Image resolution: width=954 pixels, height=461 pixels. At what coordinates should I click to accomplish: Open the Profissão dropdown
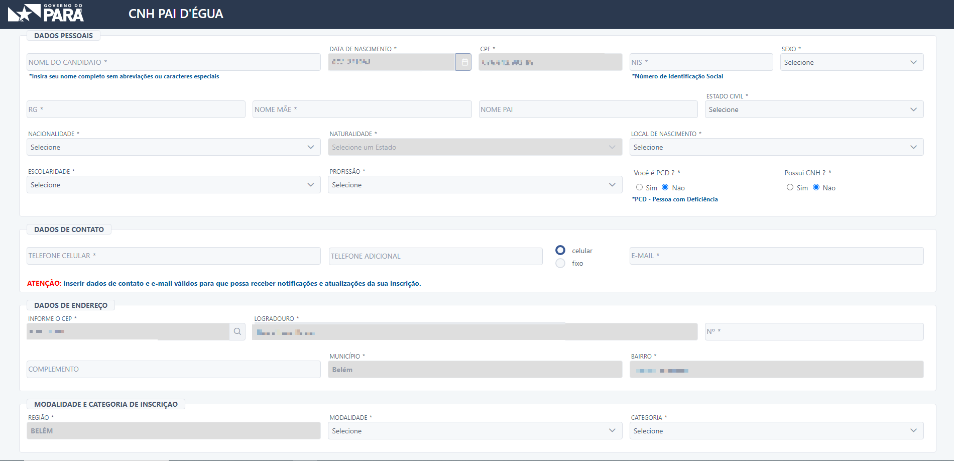(474, 185)
